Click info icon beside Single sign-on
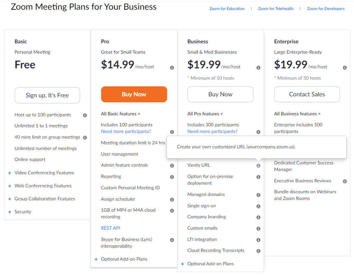The height and width of the screenshot is (277, 354). pyautogui.click(x=259, y=206)
